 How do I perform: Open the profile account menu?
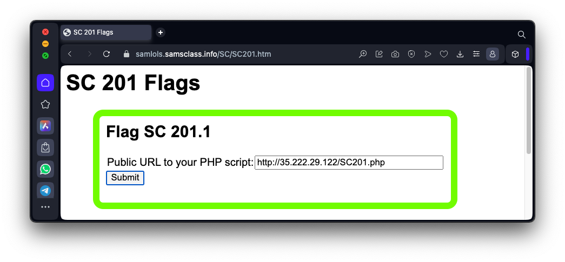pos(493,54)
